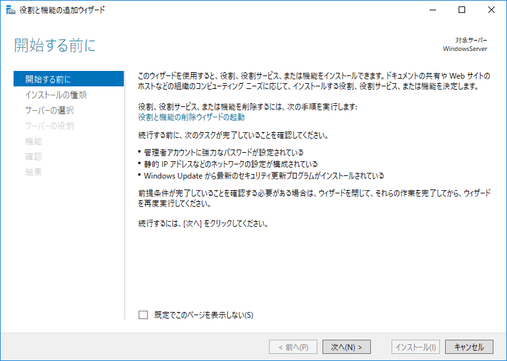Click the 機能 step in the sidebar
Image resolution: width=507 pixels, height=361 pixels.
click(x=34, y=141)
